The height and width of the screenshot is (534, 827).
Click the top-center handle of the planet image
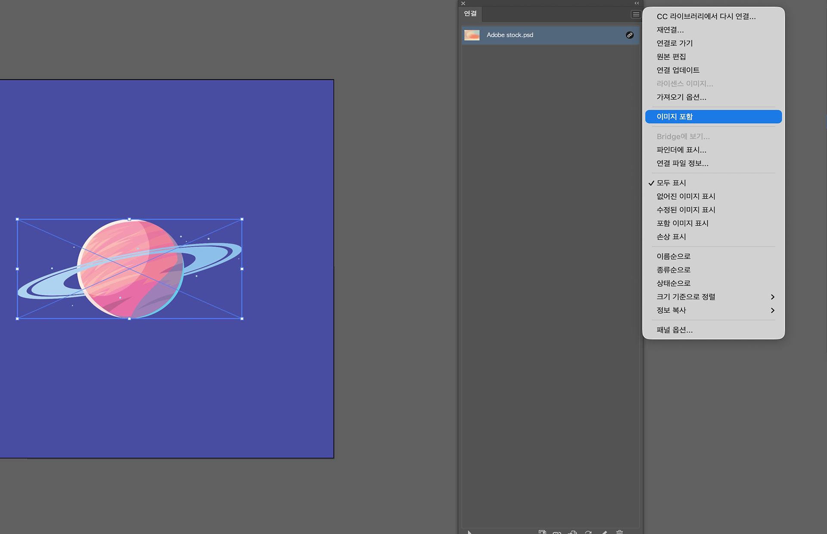coord(130,219)
